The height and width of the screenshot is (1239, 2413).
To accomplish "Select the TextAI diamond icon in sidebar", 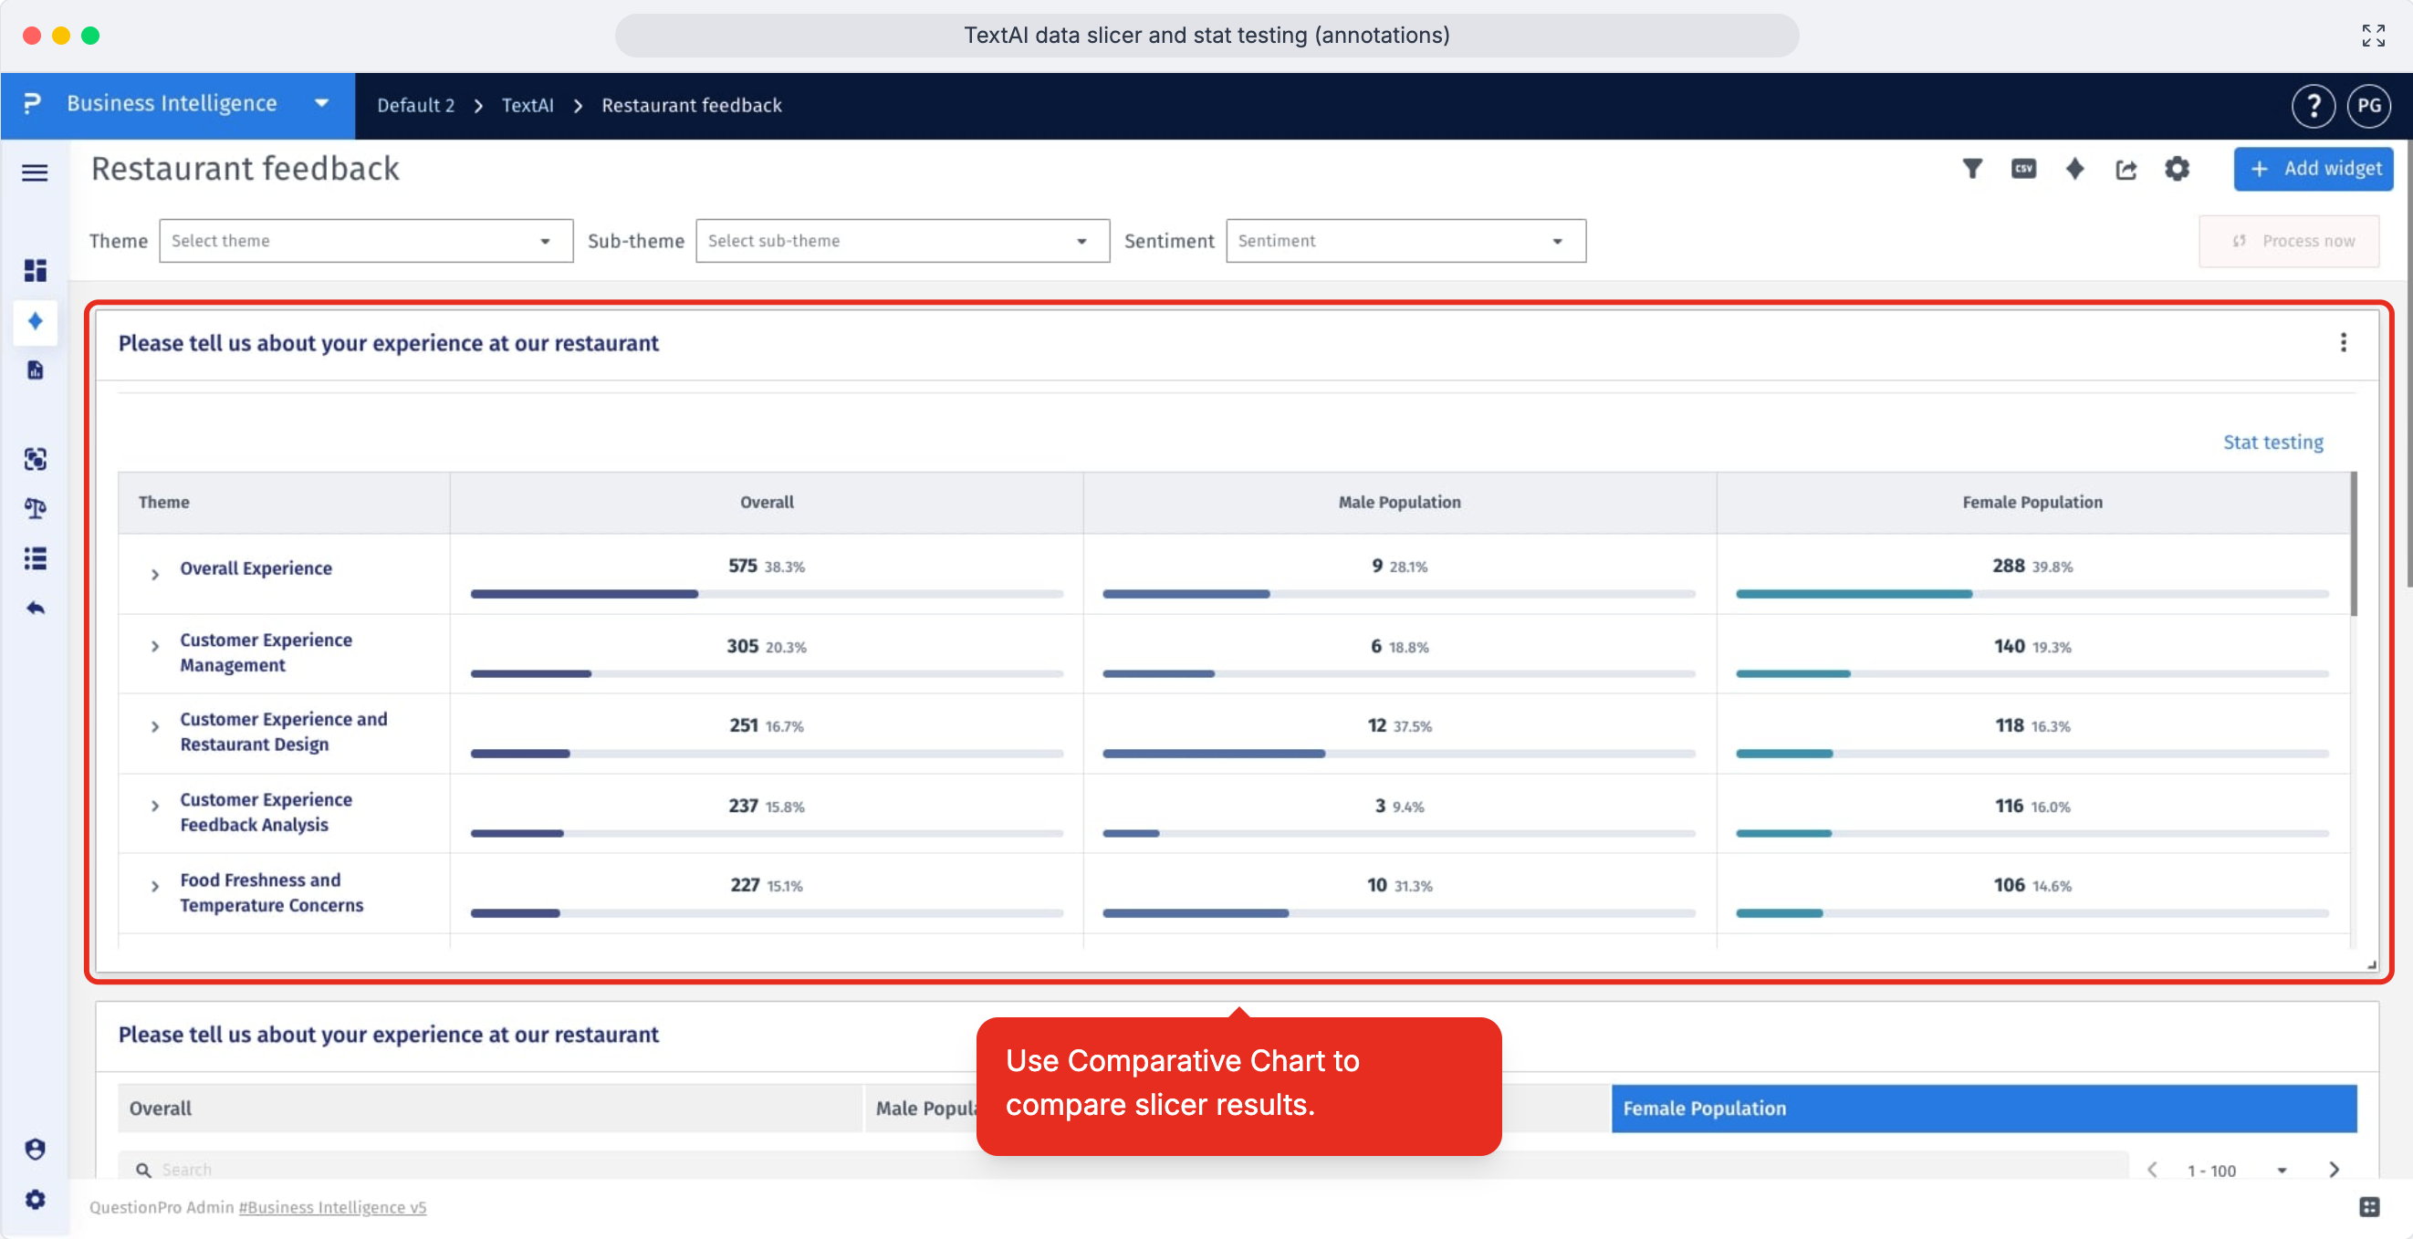I will tap(35, 321).
